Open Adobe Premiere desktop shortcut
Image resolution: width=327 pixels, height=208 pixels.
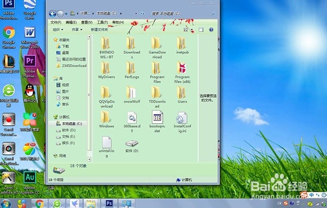(x=29, y=66)
